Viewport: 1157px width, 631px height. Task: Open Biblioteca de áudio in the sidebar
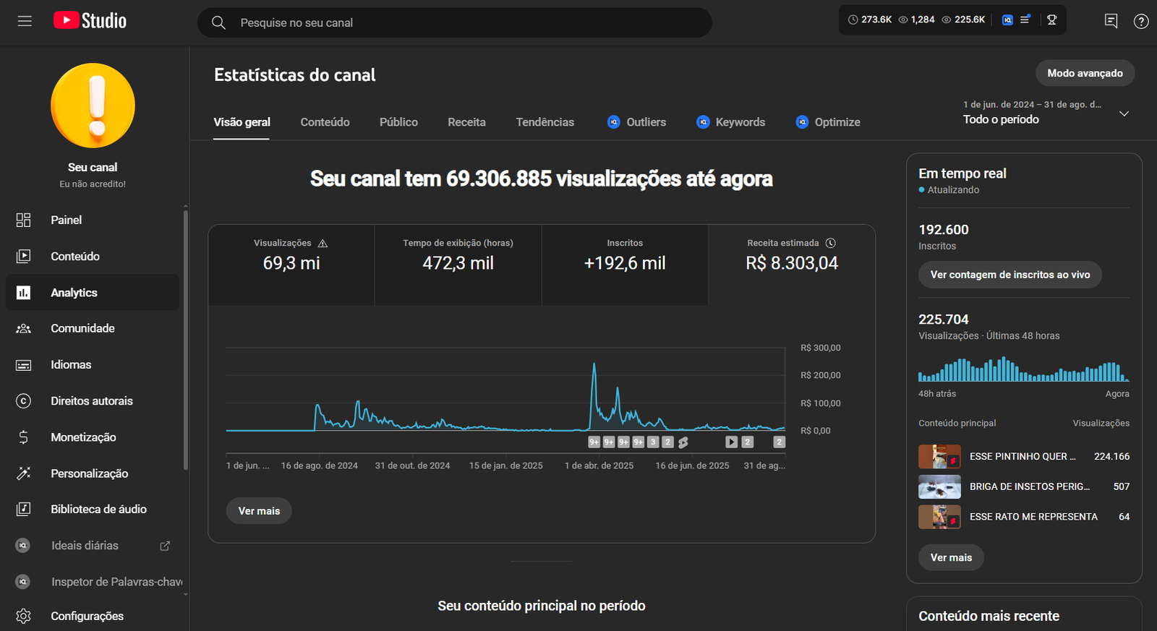[93, 509]
